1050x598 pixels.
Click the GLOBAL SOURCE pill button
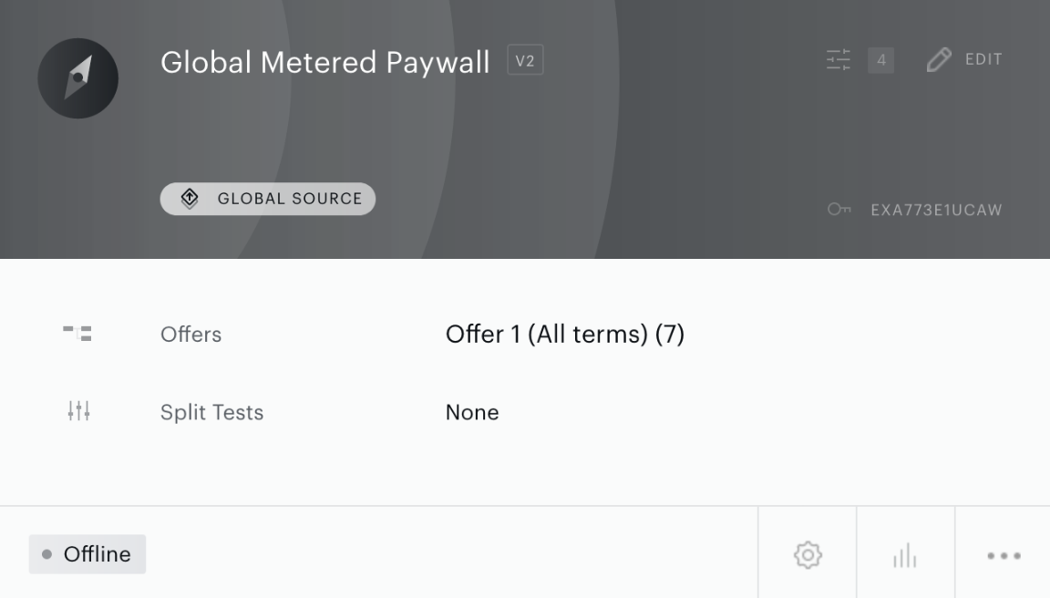point(267,199)
